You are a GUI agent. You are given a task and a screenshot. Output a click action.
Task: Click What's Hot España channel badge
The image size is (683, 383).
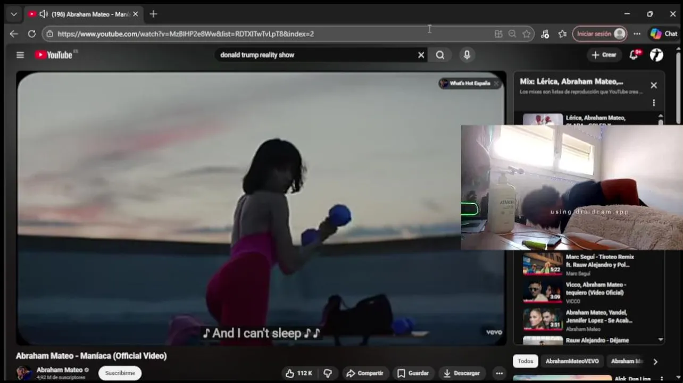point(465,83)
